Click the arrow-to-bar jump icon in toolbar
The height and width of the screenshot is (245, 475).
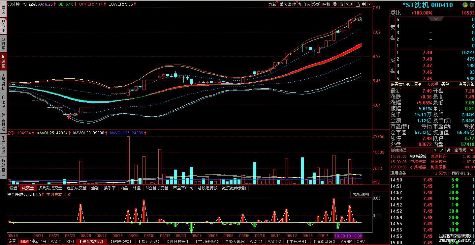point(364,4)
